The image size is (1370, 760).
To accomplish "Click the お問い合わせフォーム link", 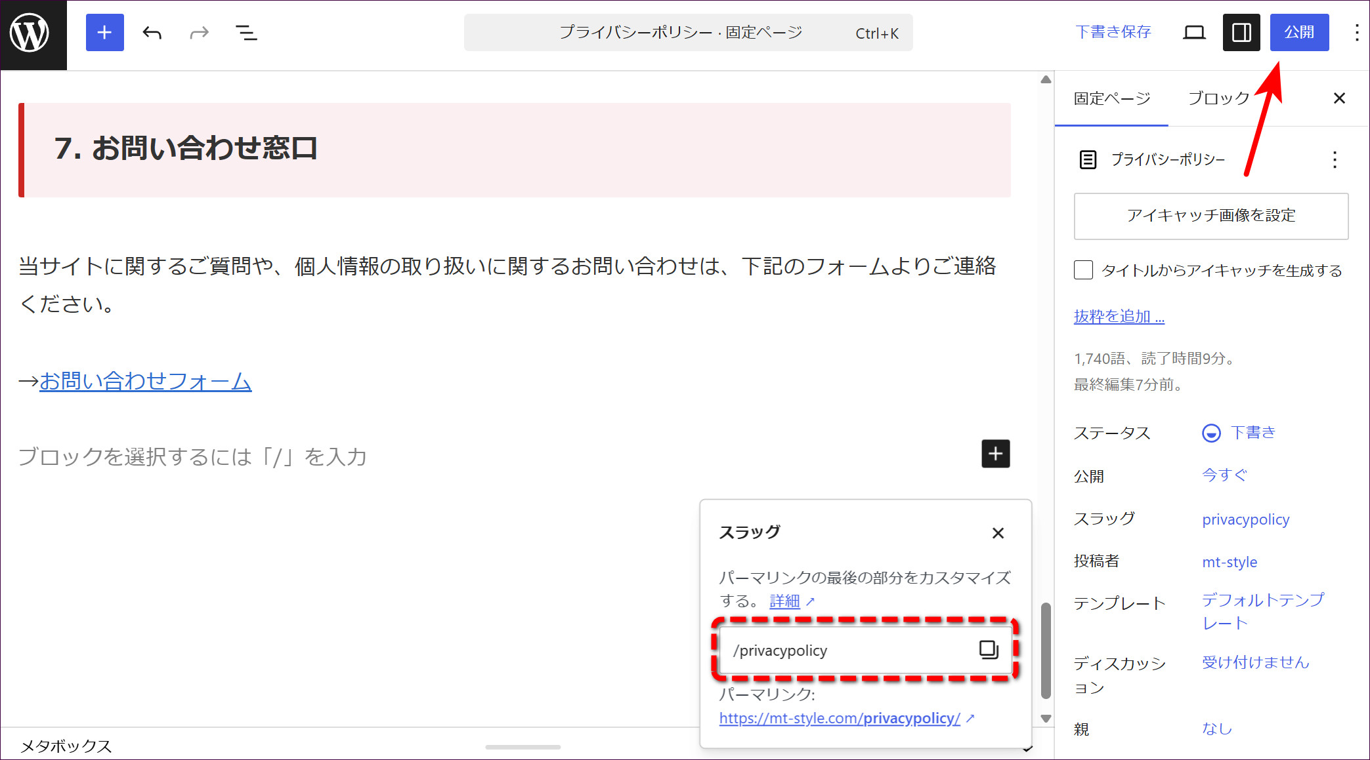I will click(x=145, y=381).
